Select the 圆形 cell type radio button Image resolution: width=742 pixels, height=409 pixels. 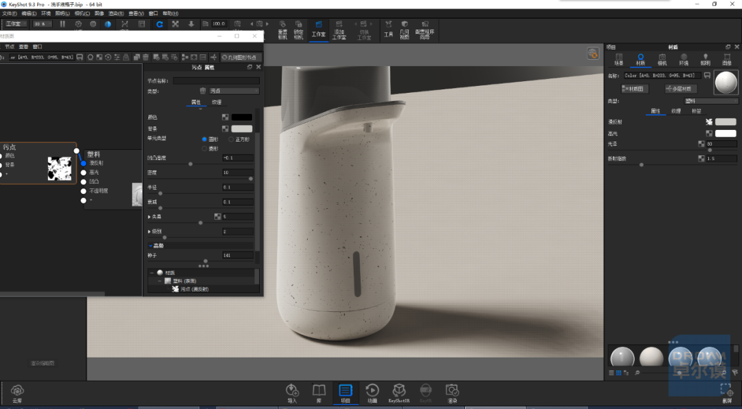pos(205,139)
